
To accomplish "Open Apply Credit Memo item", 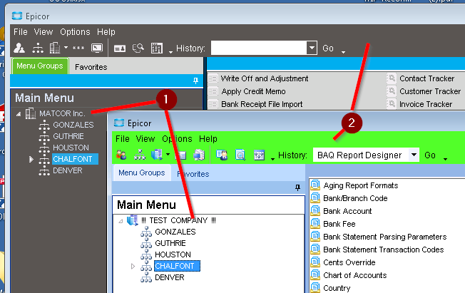I will pos(253,91).
